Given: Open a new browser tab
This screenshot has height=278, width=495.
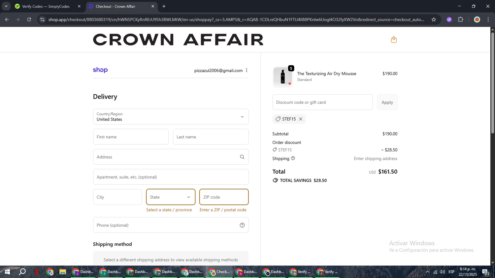Looking at the screenshot, I should coord(164,6).
